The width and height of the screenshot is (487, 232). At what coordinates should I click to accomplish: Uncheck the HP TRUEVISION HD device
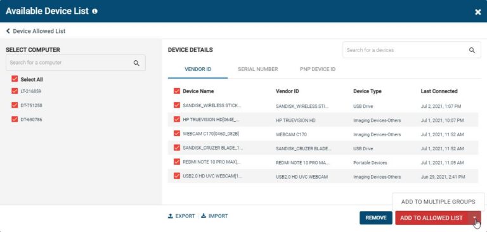tap(177, 119)
